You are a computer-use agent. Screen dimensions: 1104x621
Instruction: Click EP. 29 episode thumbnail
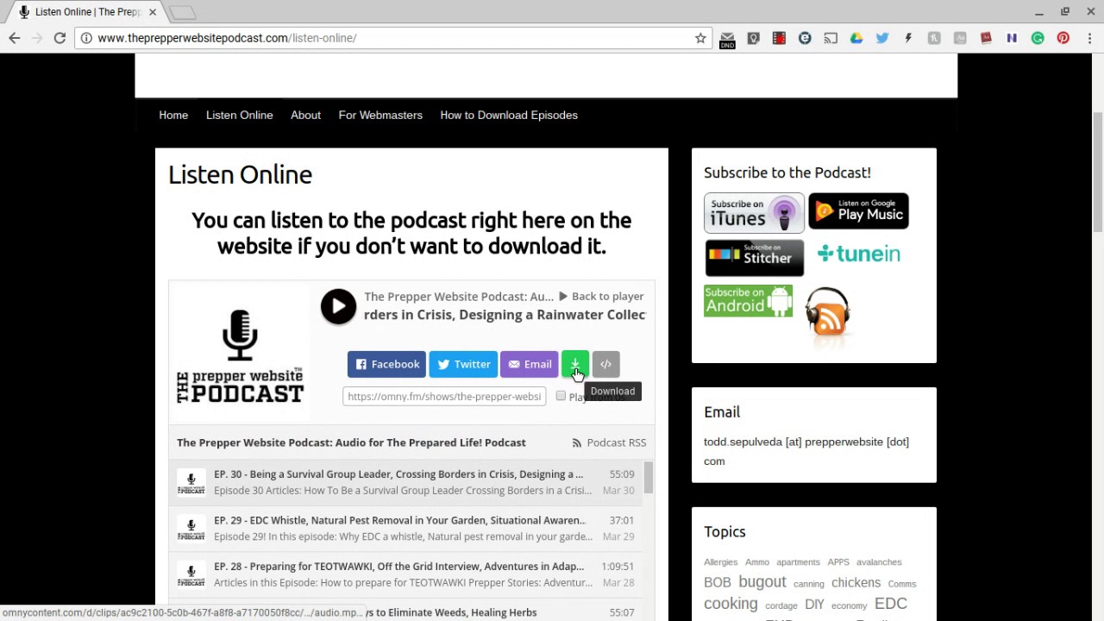[191, 528]
